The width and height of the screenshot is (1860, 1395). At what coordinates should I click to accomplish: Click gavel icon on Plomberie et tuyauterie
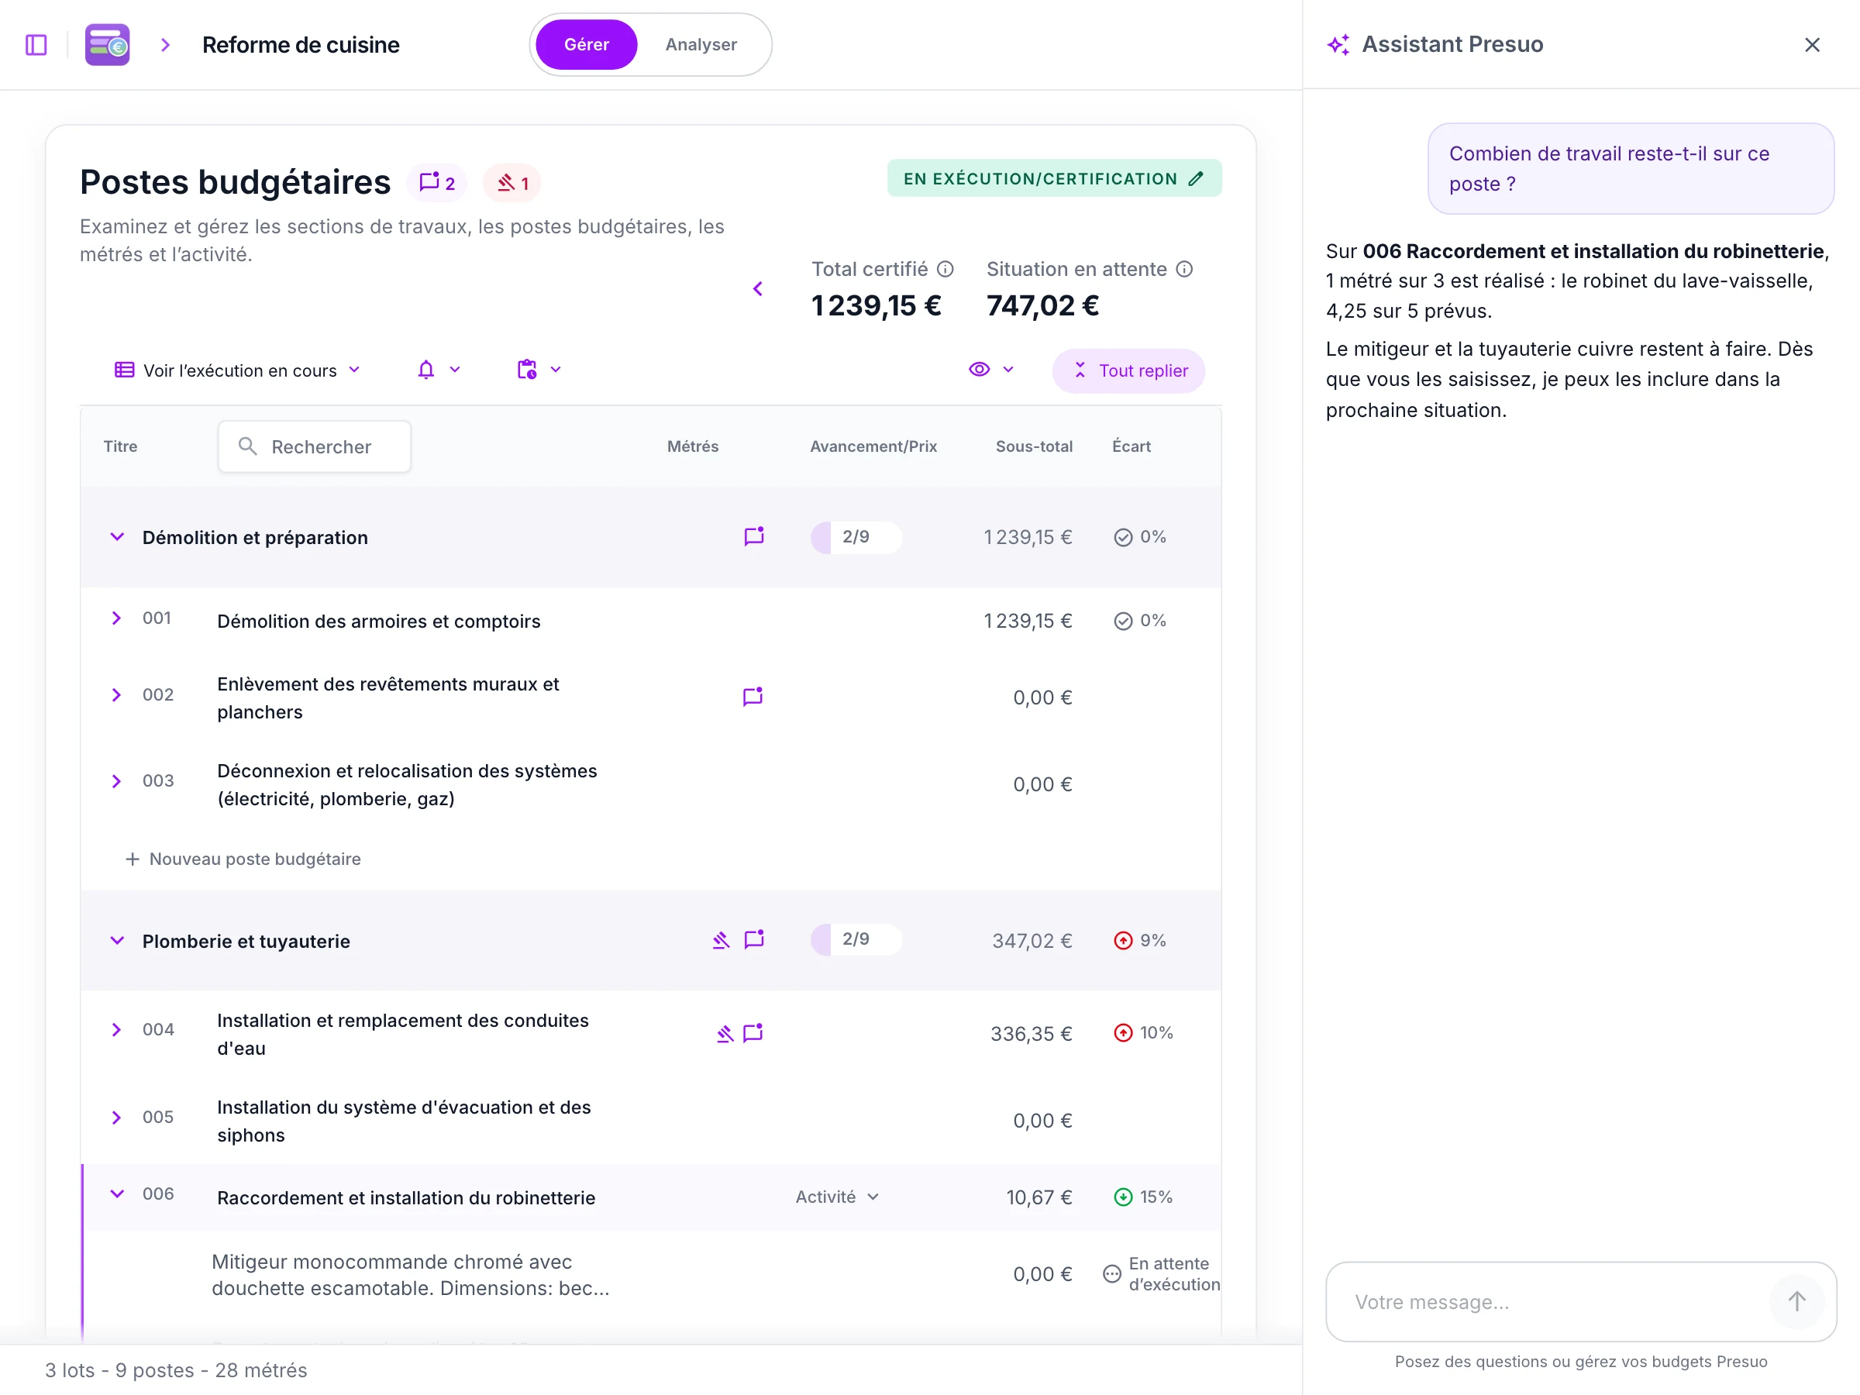tap(721, 940)
